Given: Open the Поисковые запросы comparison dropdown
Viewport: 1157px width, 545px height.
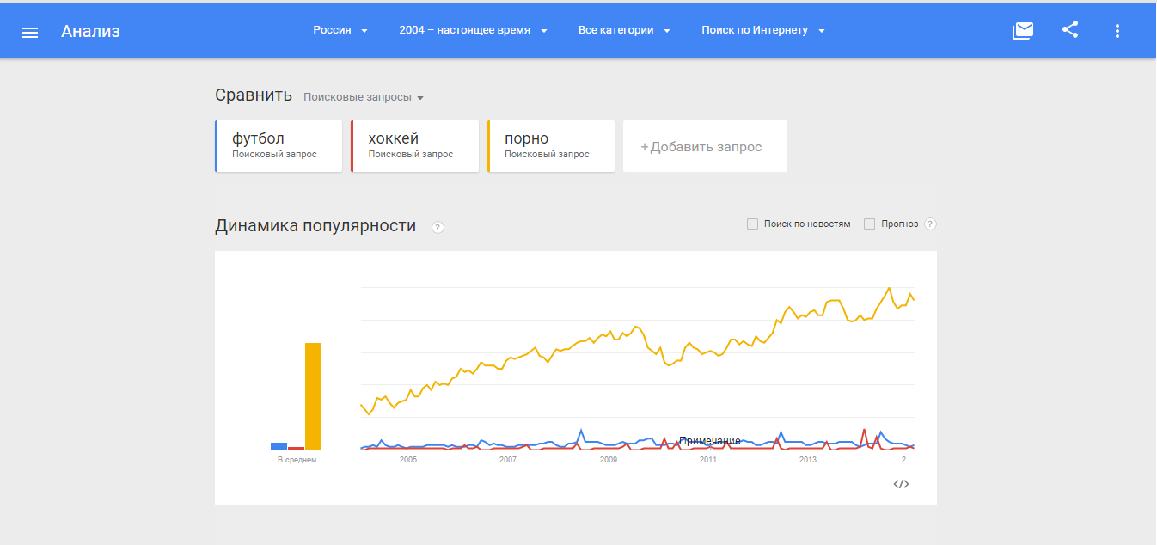Looking at the screenshot, I should [364, 97].
